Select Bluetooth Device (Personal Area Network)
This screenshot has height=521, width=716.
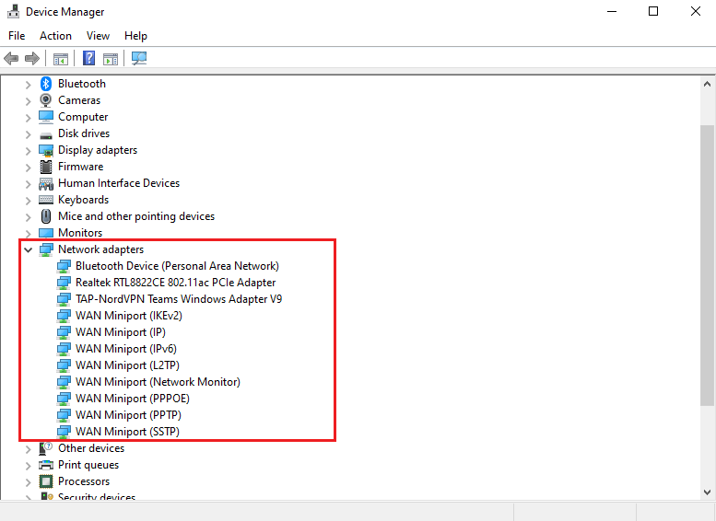177,266
